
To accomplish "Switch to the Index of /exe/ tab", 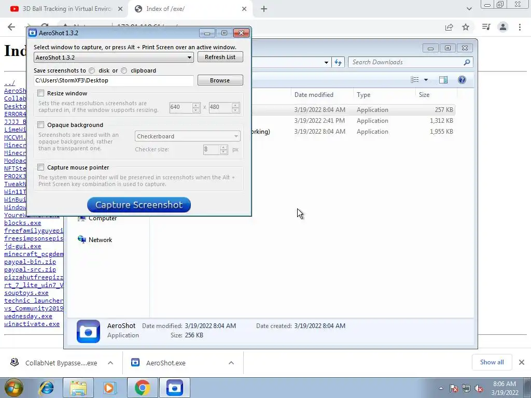I will 190,9.
